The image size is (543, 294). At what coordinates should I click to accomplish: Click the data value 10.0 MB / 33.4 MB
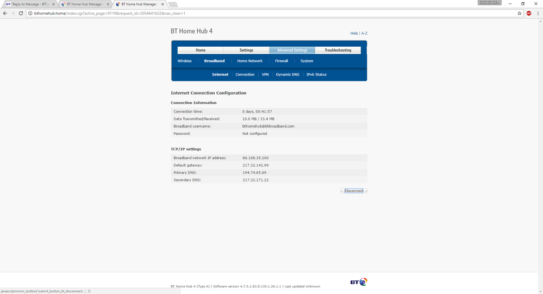(258, 119)
